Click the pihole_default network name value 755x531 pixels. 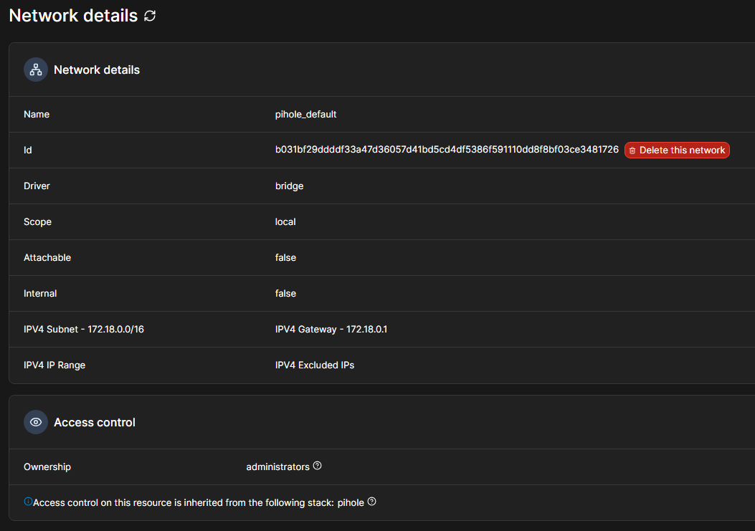[x=305, y=114]
